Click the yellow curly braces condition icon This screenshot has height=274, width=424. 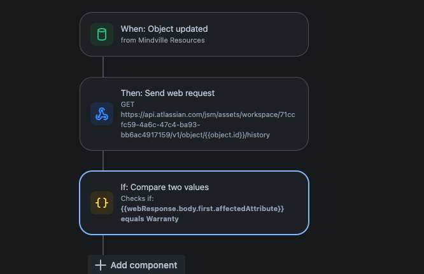click(x=102, y=203)
